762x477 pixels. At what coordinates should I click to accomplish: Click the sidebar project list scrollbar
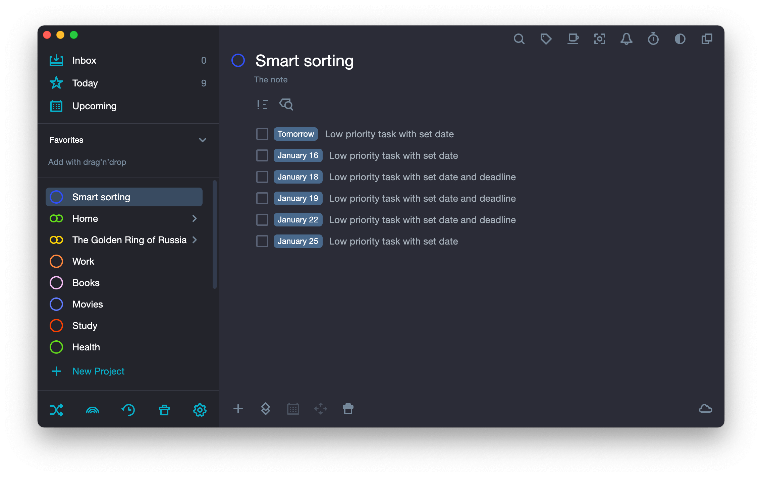coord(214,234)
